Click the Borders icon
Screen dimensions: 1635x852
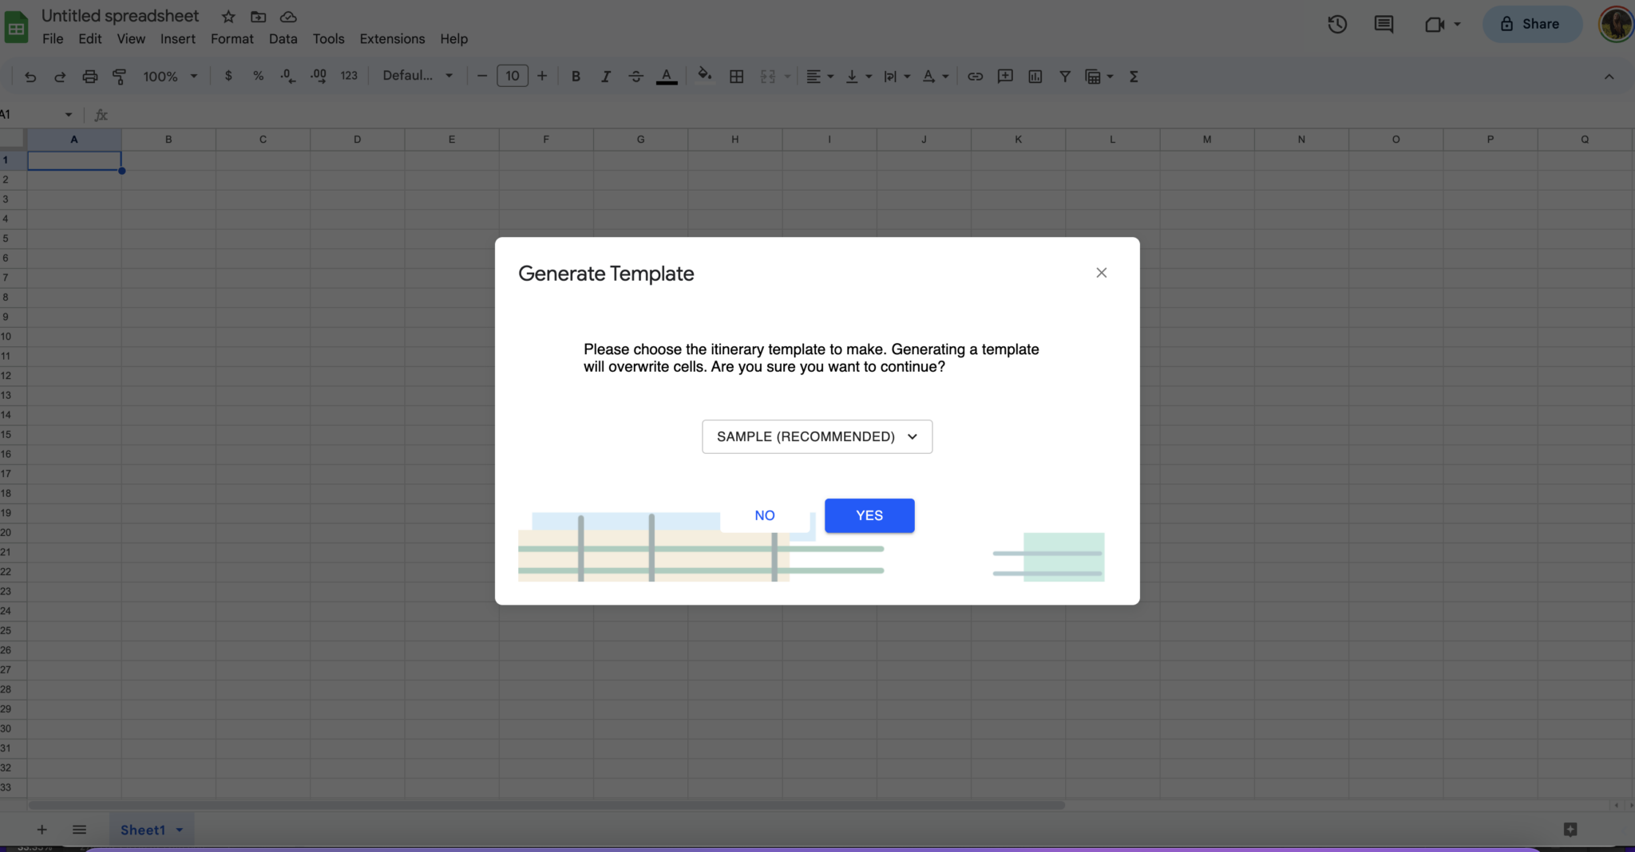[x=737, y=77]
